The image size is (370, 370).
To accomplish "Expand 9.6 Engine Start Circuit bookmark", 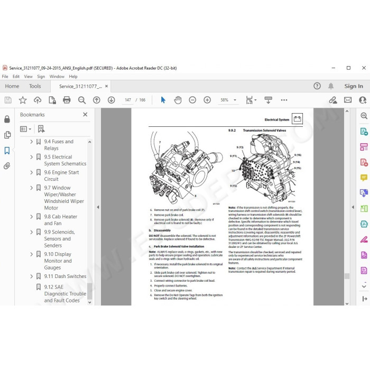I will (31, 172).
